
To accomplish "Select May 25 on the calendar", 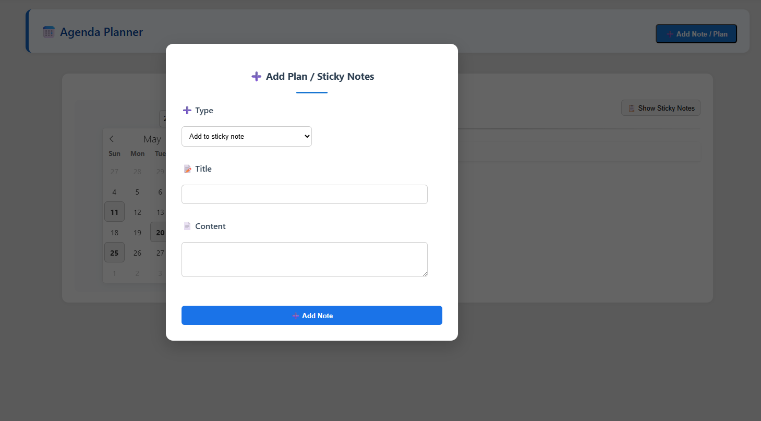I will pos(114,252).
